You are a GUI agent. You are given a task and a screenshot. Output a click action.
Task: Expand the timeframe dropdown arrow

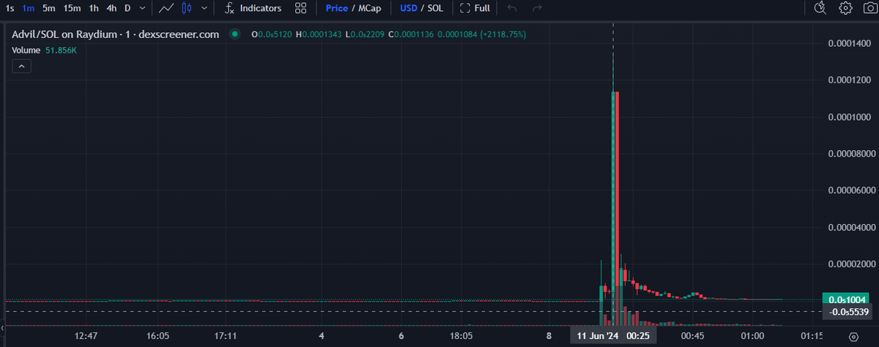pos(142,9)
